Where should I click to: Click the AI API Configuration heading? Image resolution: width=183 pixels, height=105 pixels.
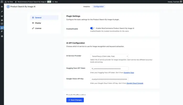76,43
